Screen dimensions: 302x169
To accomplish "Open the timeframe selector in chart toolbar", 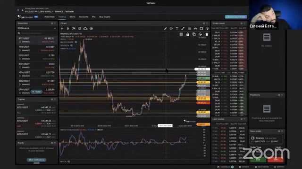I will [62, 29].
